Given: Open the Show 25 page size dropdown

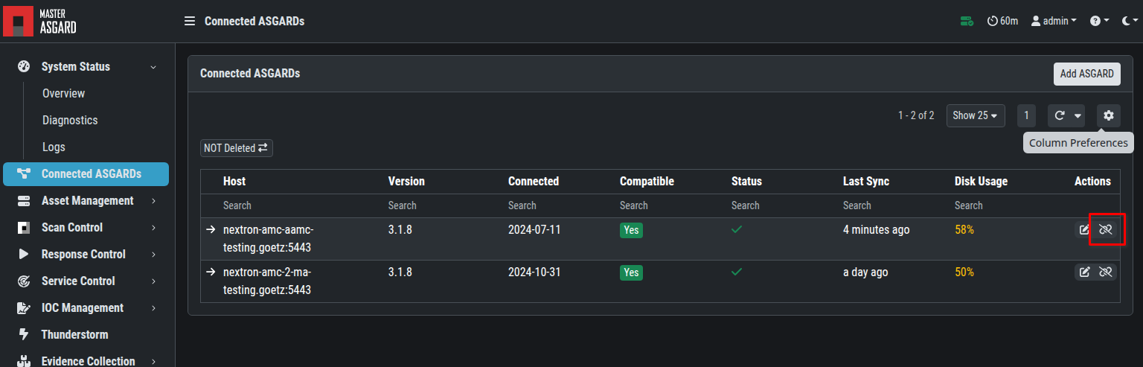Looking at the screenshot, I should (x=975, y=115).
